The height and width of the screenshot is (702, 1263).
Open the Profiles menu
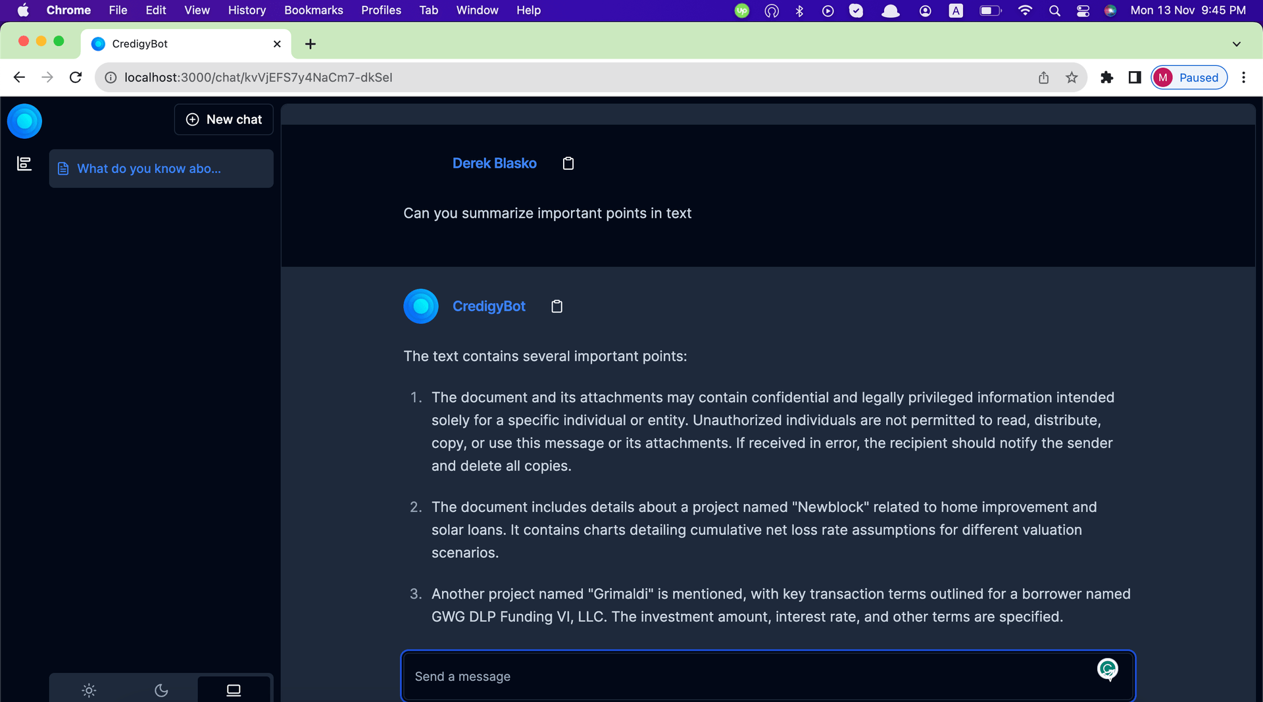coord(381,11)
